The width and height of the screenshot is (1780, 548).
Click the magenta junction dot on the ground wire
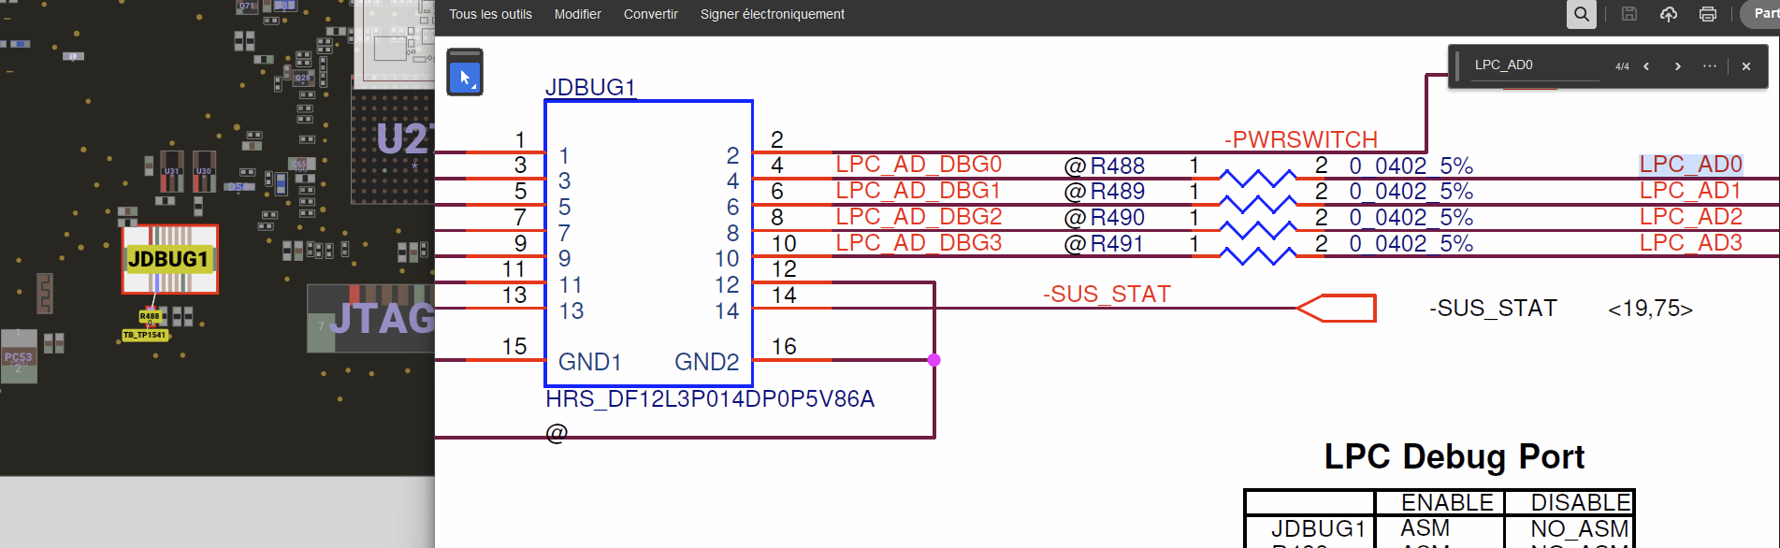[x=933, y=360]
